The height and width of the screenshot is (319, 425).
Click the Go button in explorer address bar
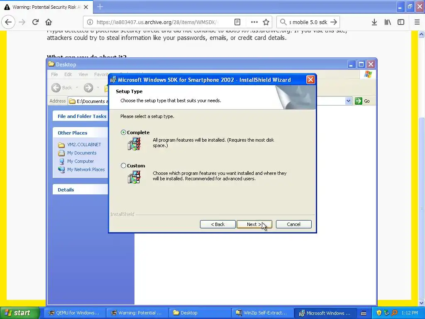[x=362, y=101]
